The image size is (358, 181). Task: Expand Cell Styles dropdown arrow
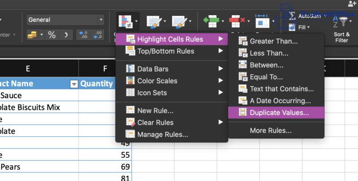tap(190, 21)
